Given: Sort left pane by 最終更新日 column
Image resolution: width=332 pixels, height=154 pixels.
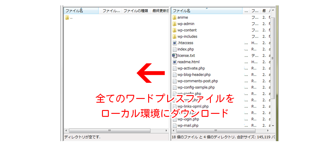Looking at the screenshot, I should click(160, 11).
